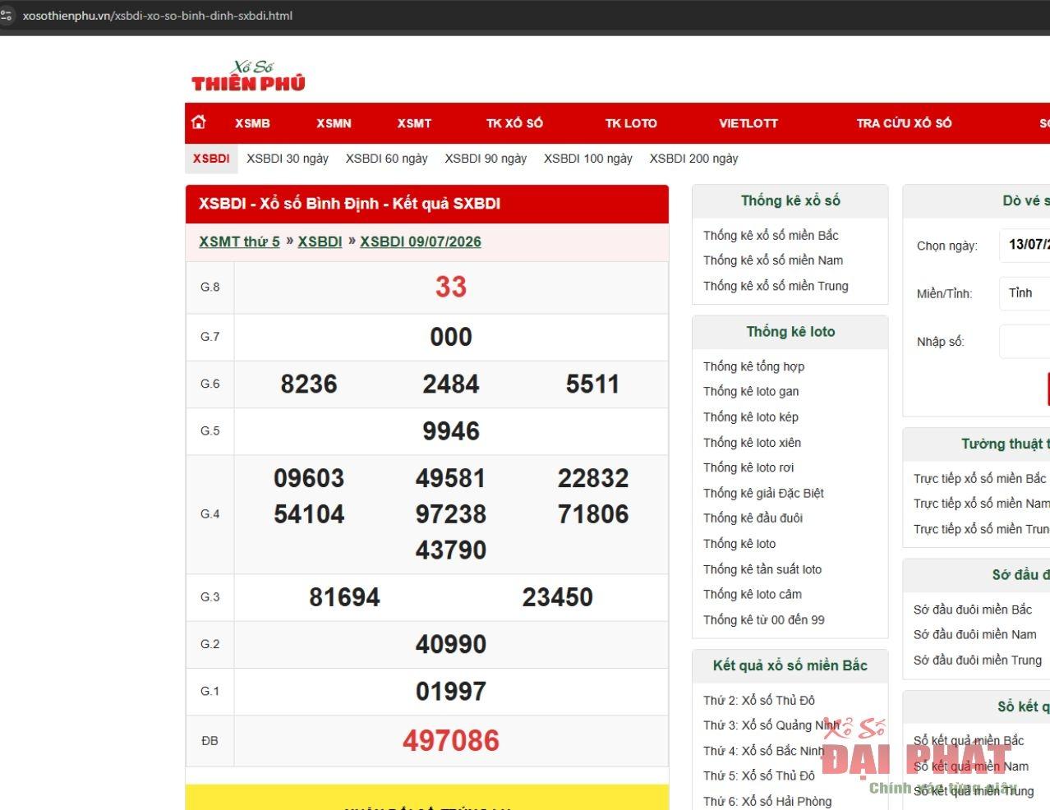This screenshot has width=1050, height=810.
Task: Open Thống kê từ 00 đến 99
Action: click(764, 619)
